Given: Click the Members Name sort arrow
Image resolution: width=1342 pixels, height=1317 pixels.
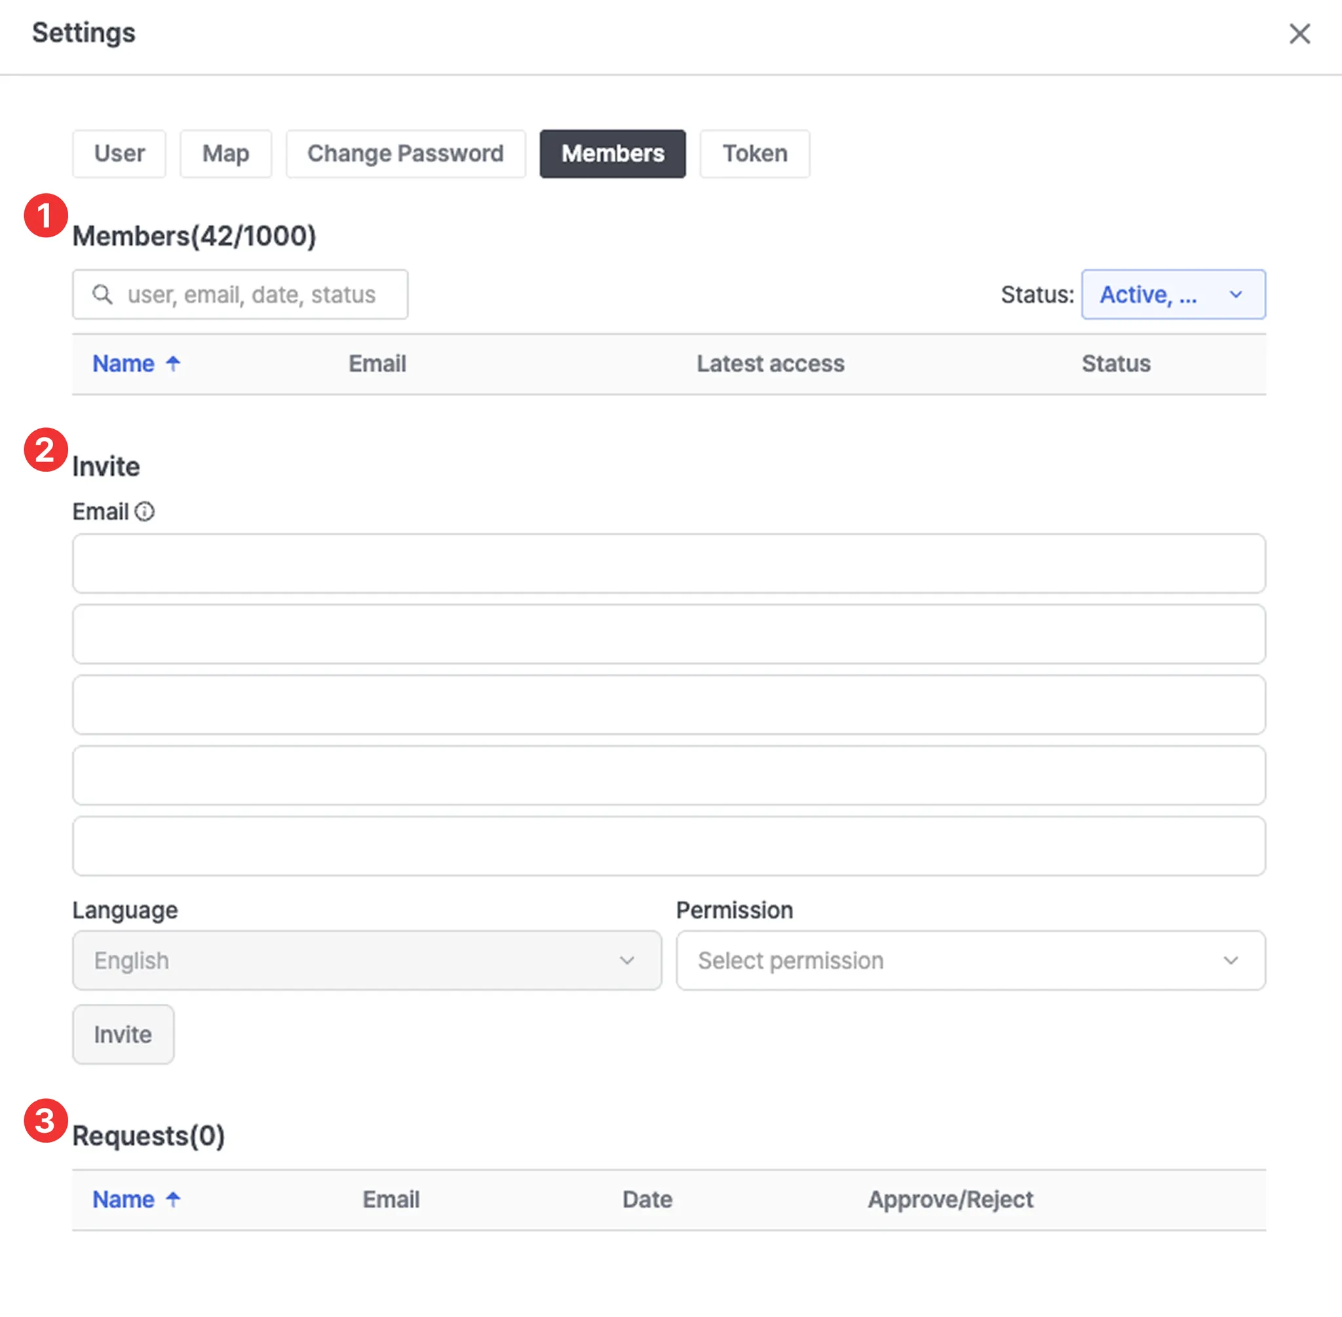Looking at the screenshot, I should [173, 364].
